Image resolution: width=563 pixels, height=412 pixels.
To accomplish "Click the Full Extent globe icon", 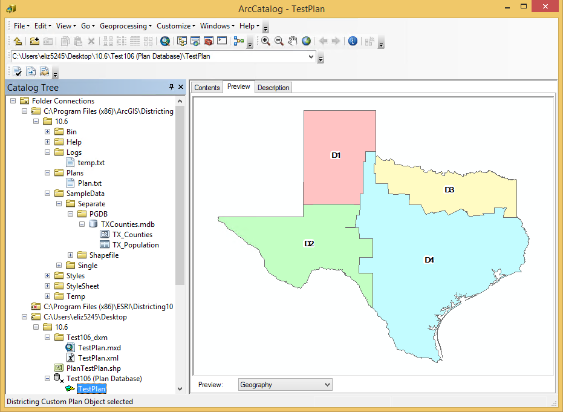I will [x=306, y=41].
